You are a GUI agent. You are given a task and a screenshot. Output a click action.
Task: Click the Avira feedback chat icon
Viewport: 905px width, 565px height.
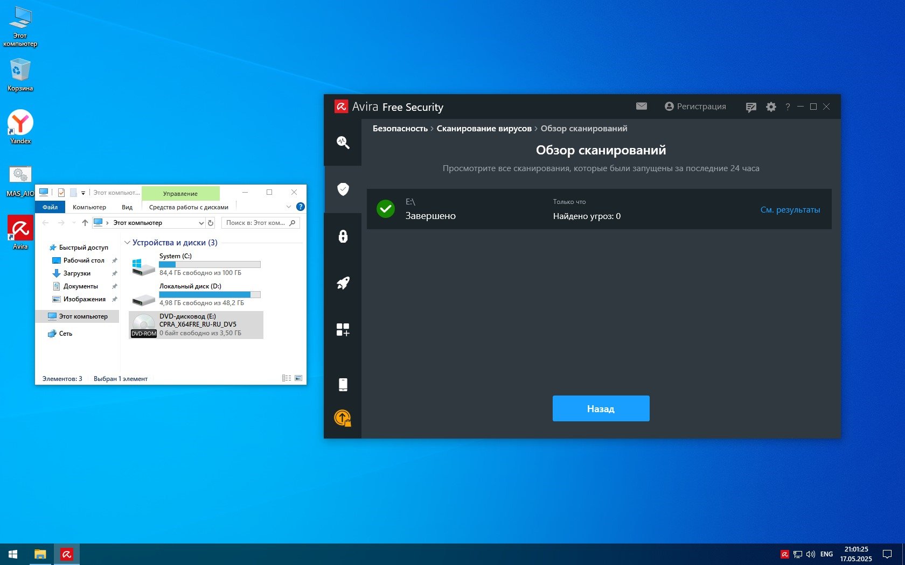750,107
